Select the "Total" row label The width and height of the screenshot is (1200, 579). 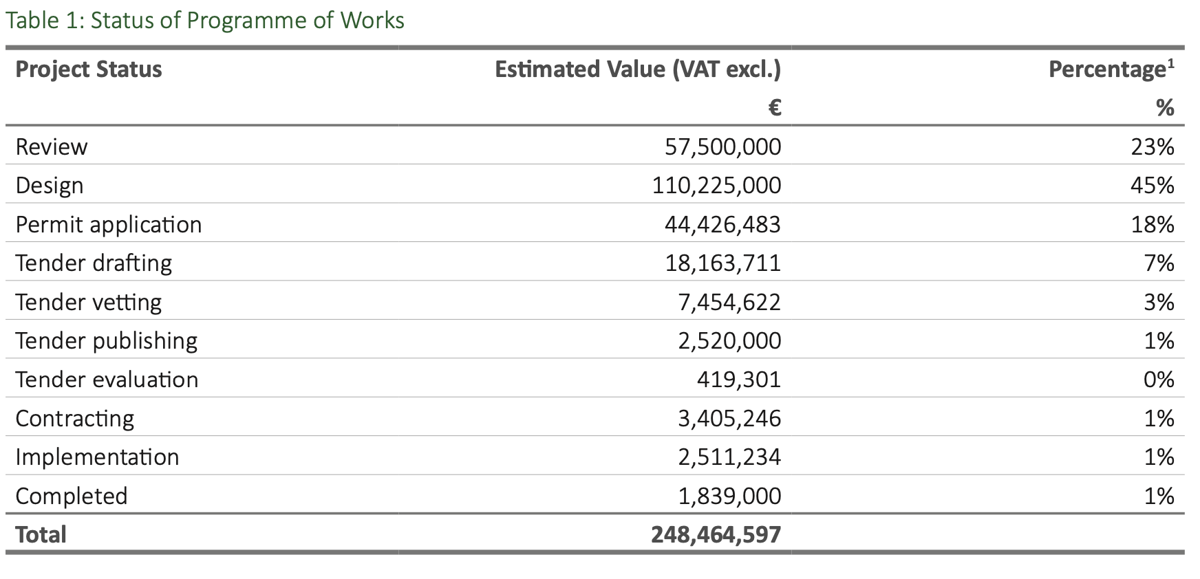tap(41, 535)
